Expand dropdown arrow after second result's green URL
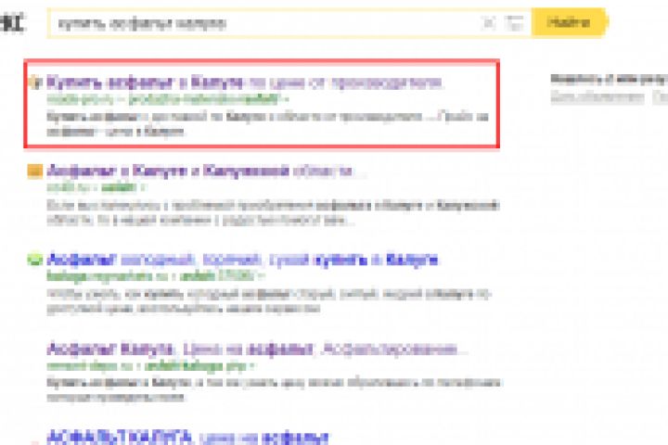The width and height of the screenshot is (668, 445). (143, 187)
